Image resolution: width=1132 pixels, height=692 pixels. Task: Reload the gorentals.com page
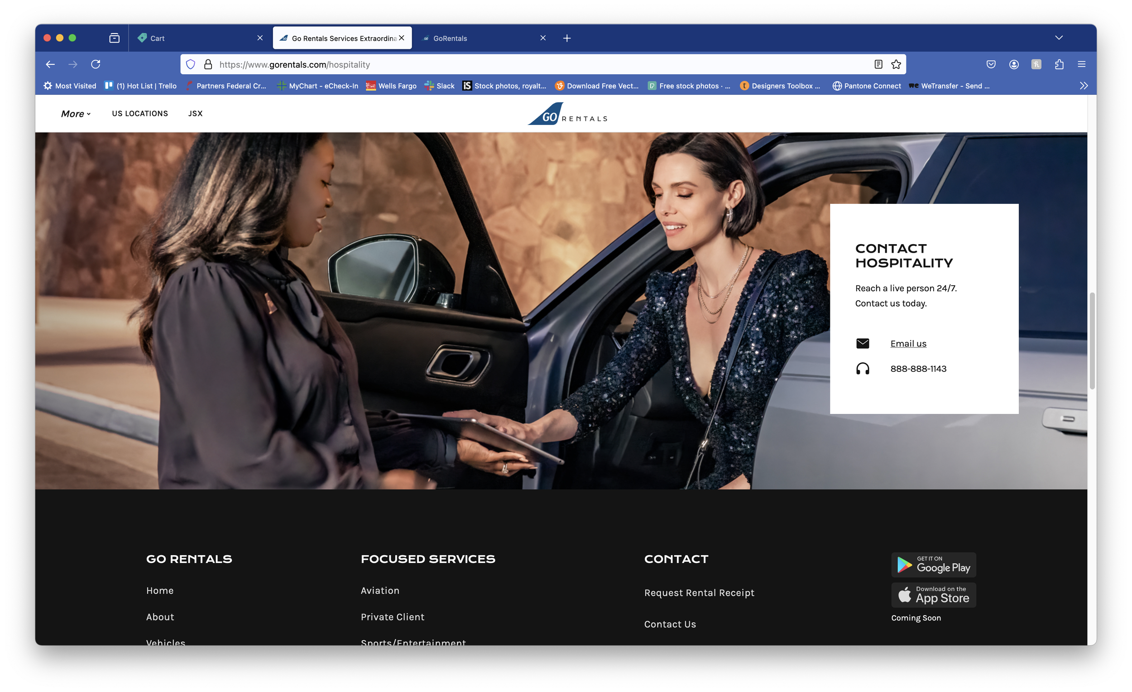tap(96, 64)
